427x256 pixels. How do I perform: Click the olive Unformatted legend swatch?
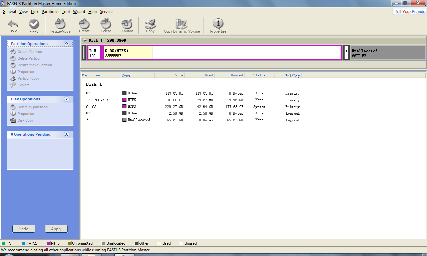tap(69, 243)
